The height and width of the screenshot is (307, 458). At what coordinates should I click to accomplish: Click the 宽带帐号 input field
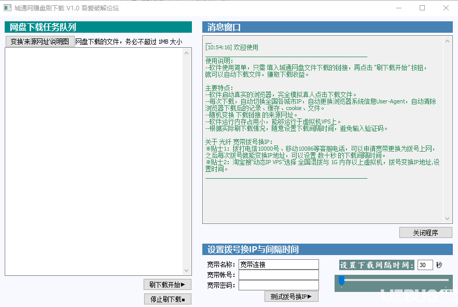tap(279, 275)
